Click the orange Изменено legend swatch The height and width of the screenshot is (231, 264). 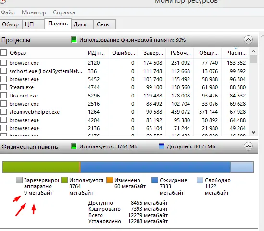110,180
